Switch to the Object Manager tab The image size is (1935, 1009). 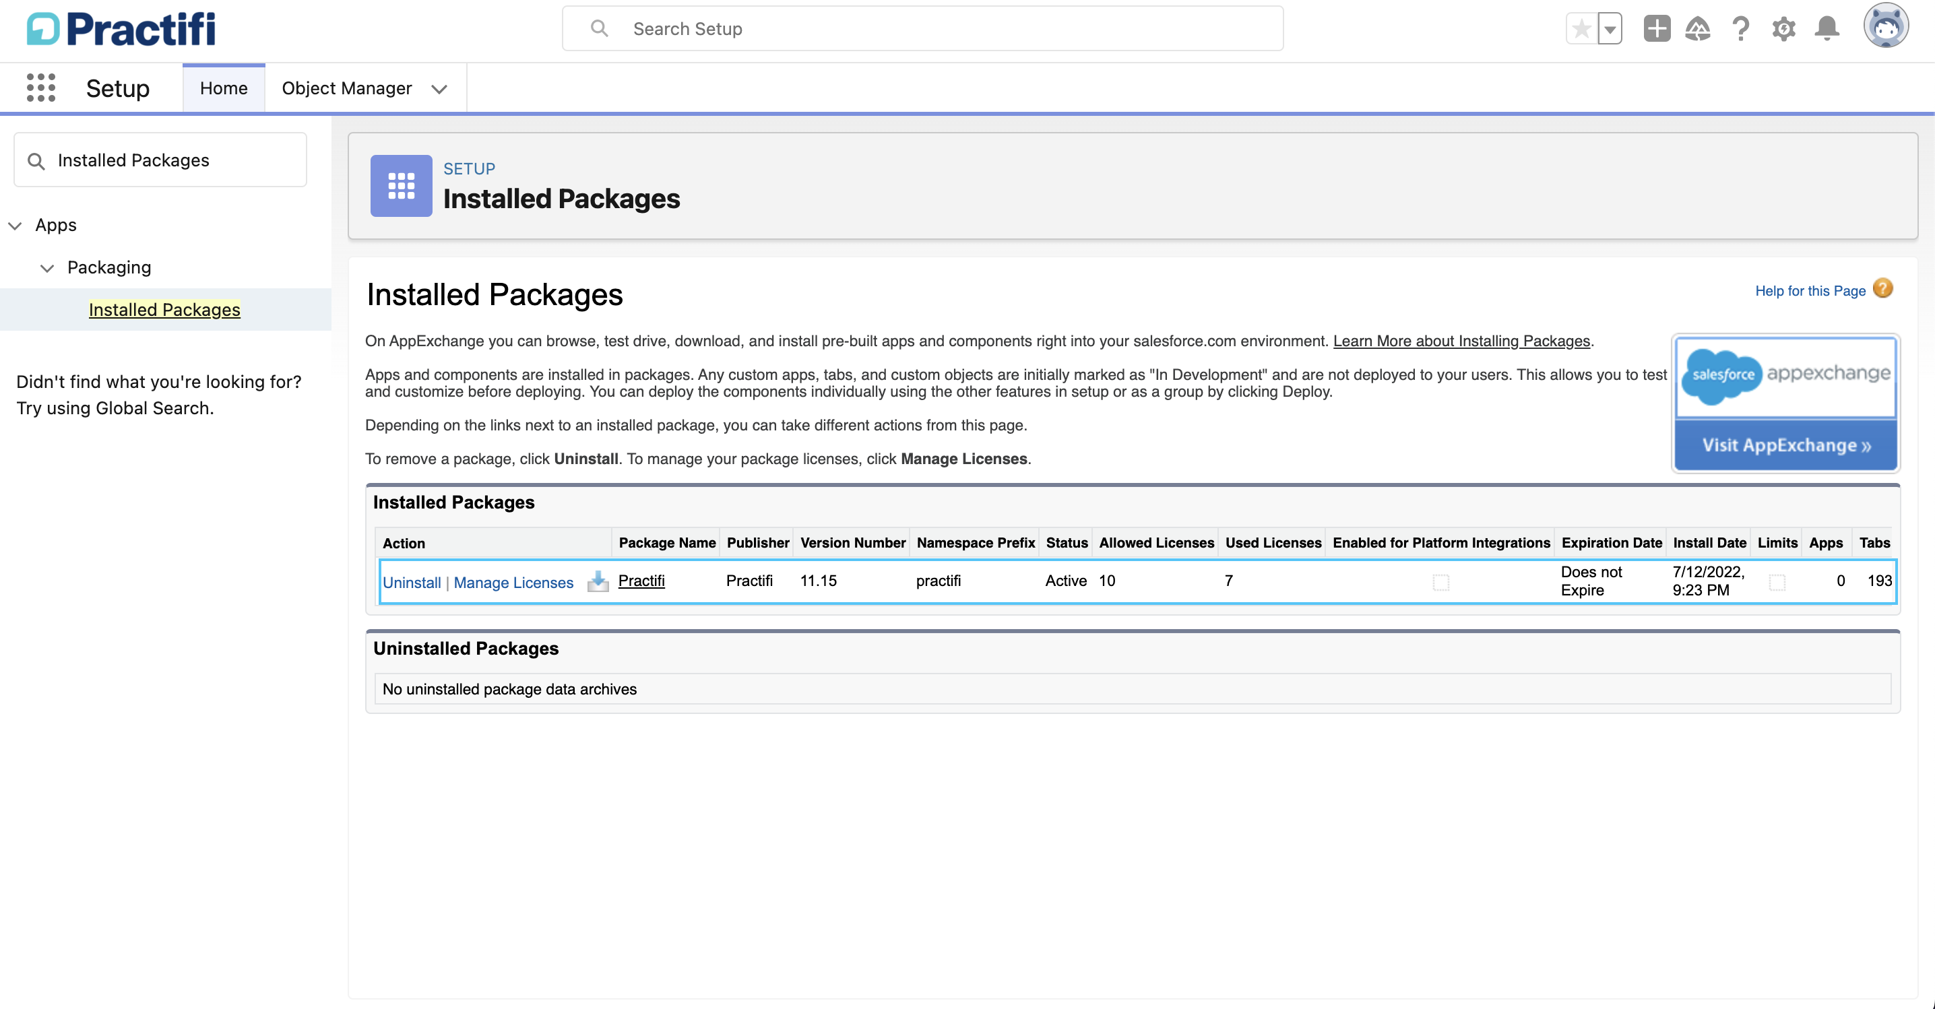coord(346,89)
